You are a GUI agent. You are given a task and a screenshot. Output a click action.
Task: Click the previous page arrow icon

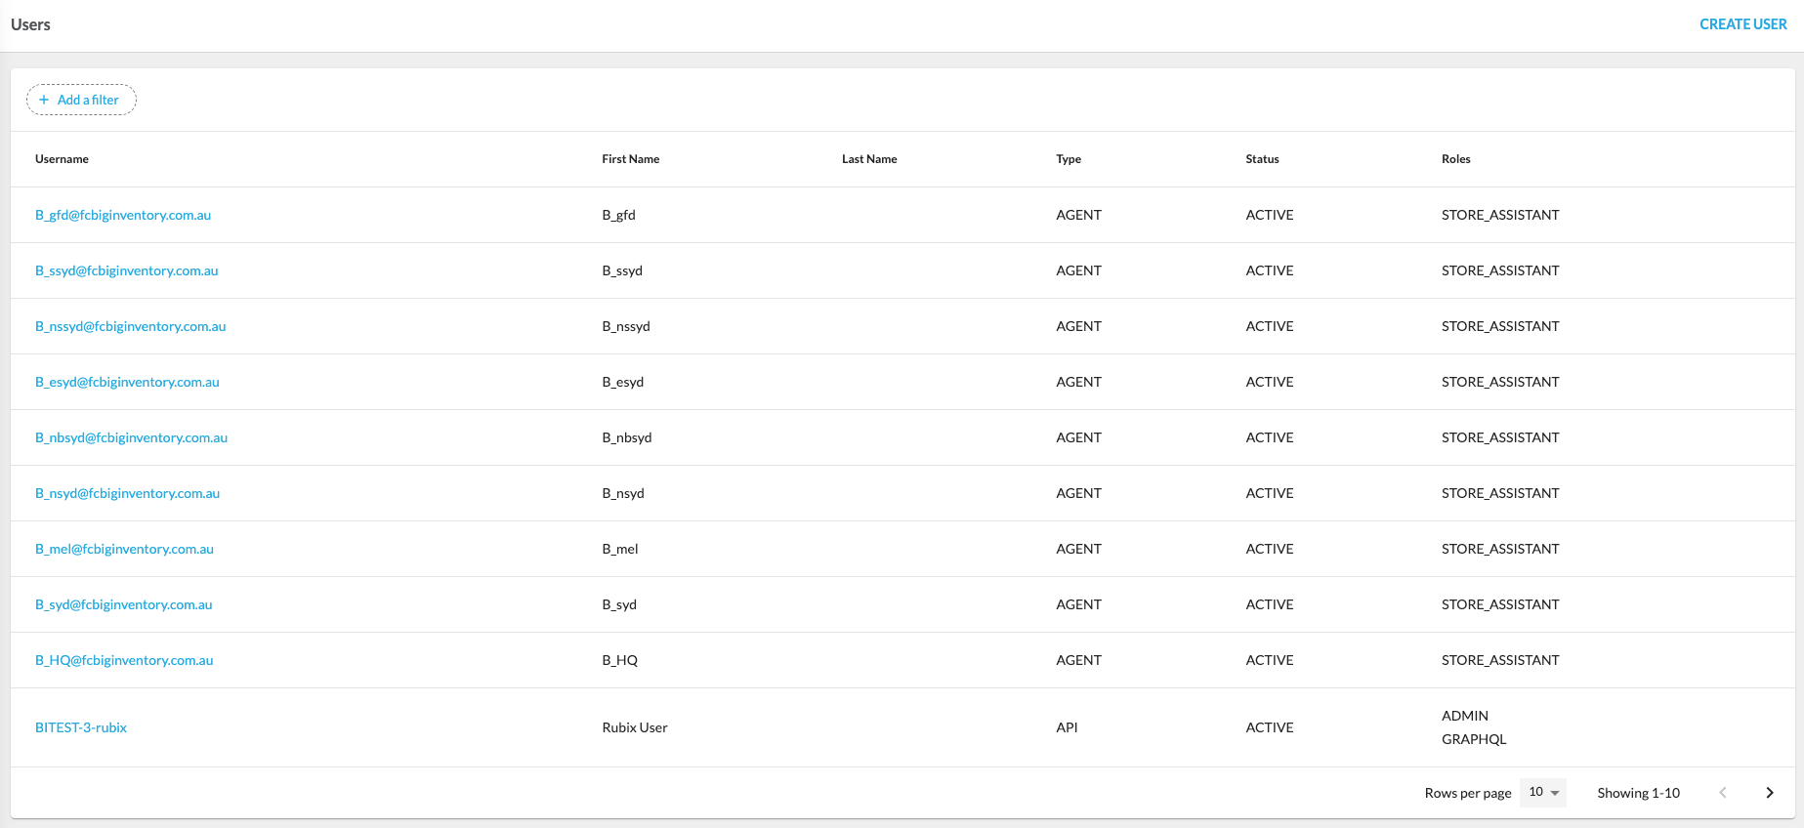[1723, 793]
